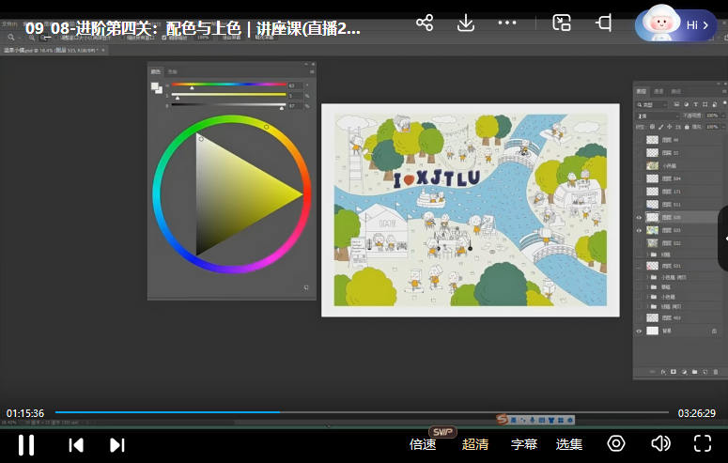This screenshot has height=463, width=728.
Task: Skip to the next video
Action: pos(117,444)
